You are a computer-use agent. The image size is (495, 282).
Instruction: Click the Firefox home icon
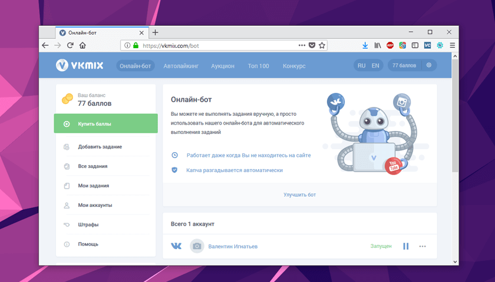(82, 45)
